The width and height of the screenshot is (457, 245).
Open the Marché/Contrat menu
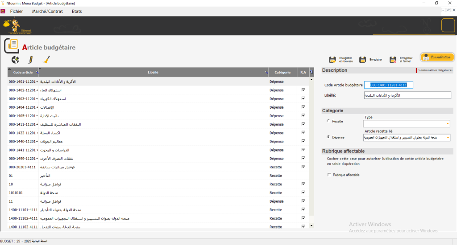point(47,11)
